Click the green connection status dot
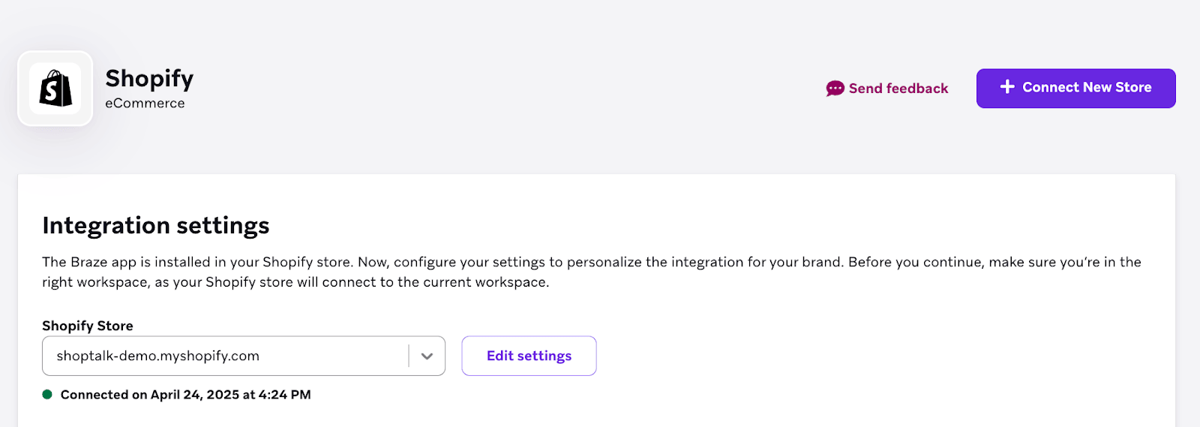This screenshot has height=427, width=1200. pyautogui.click(x=47, y=395)
